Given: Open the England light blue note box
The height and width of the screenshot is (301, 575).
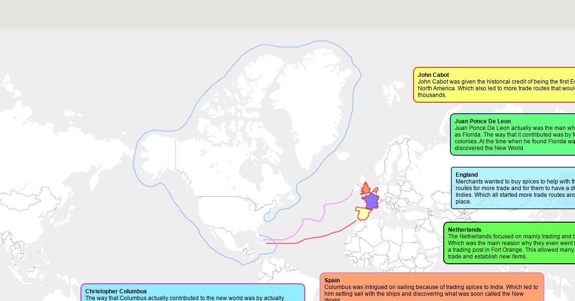Looking at the screenshot, I should [513, 188].
